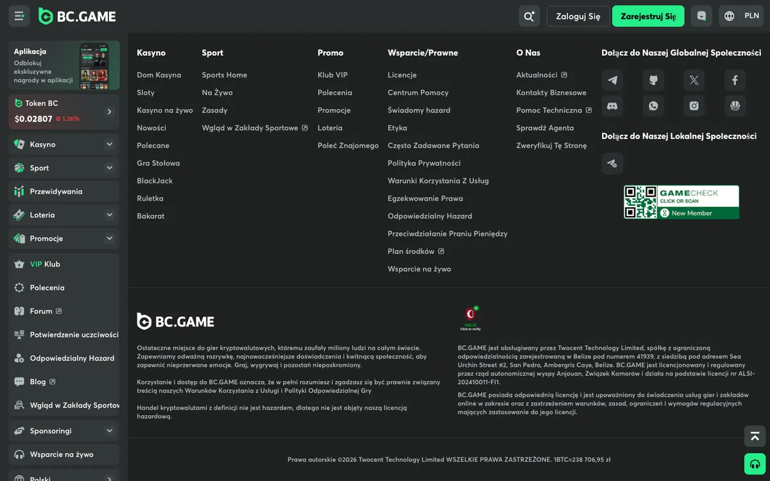The height and width of the screenshot is (481, 770).
Task: Open the X (Twitter) community icon
Action: coord(694,80)
